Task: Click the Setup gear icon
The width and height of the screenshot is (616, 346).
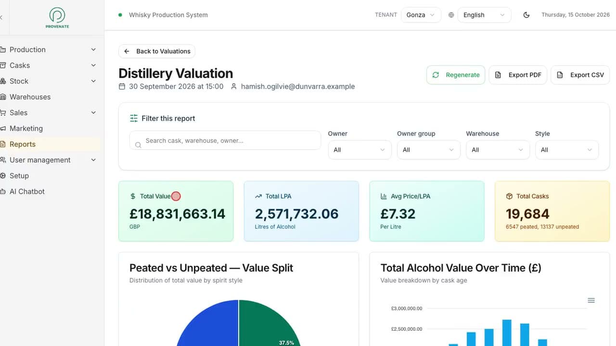Action: pos(3,176)
